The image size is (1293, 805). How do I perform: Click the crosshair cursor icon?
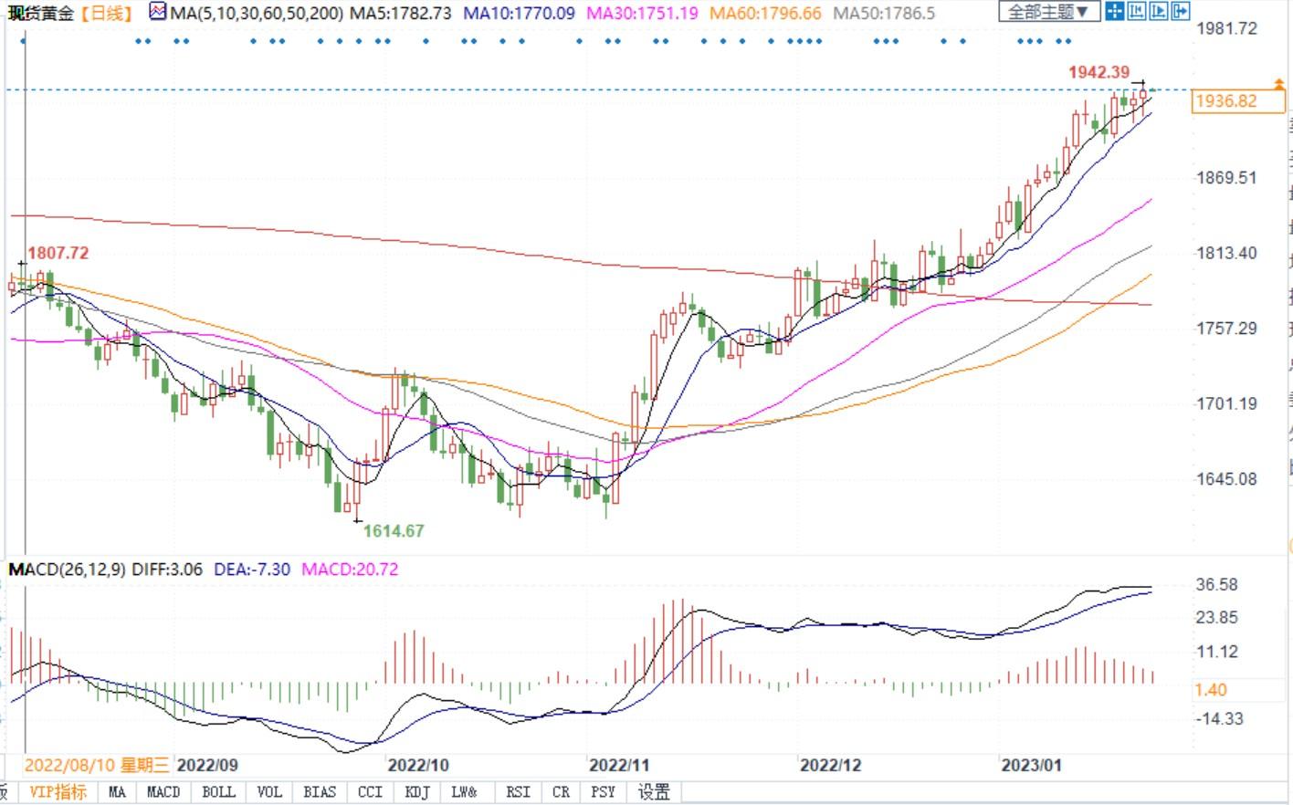click(x=1115, y=12)
